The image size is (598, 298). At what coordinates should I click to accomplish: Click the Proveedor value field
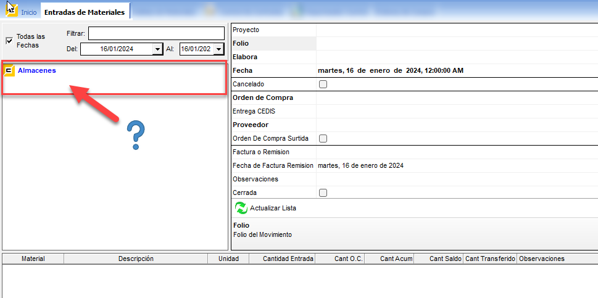(455, 125)
